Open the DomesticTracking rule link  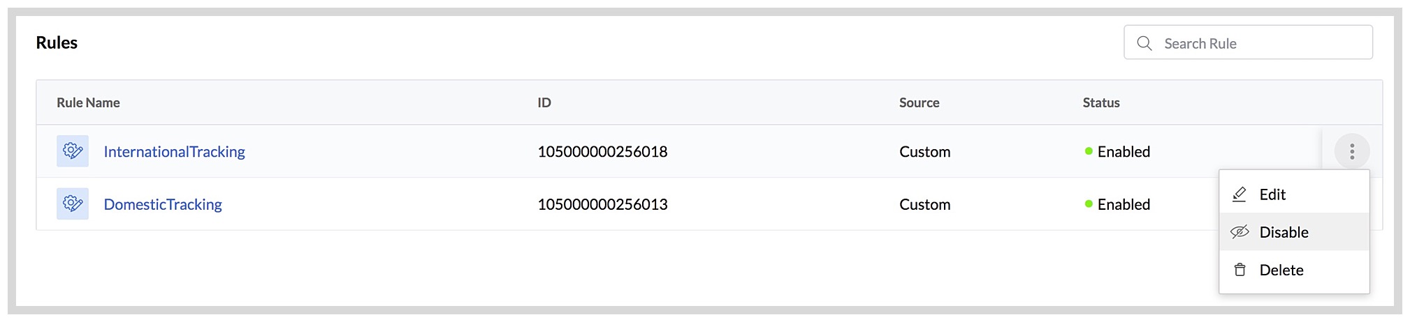(x=163, y=204)
